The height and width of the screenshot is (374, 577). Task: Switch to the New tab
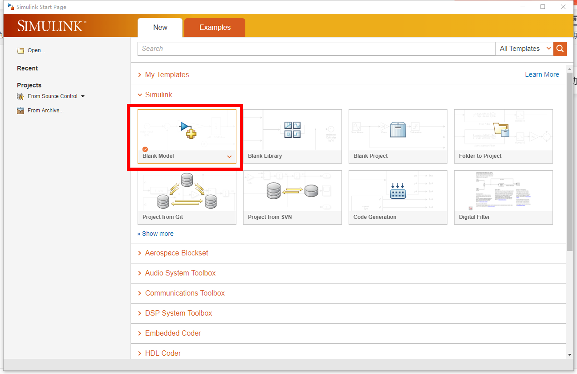point(160,27)
